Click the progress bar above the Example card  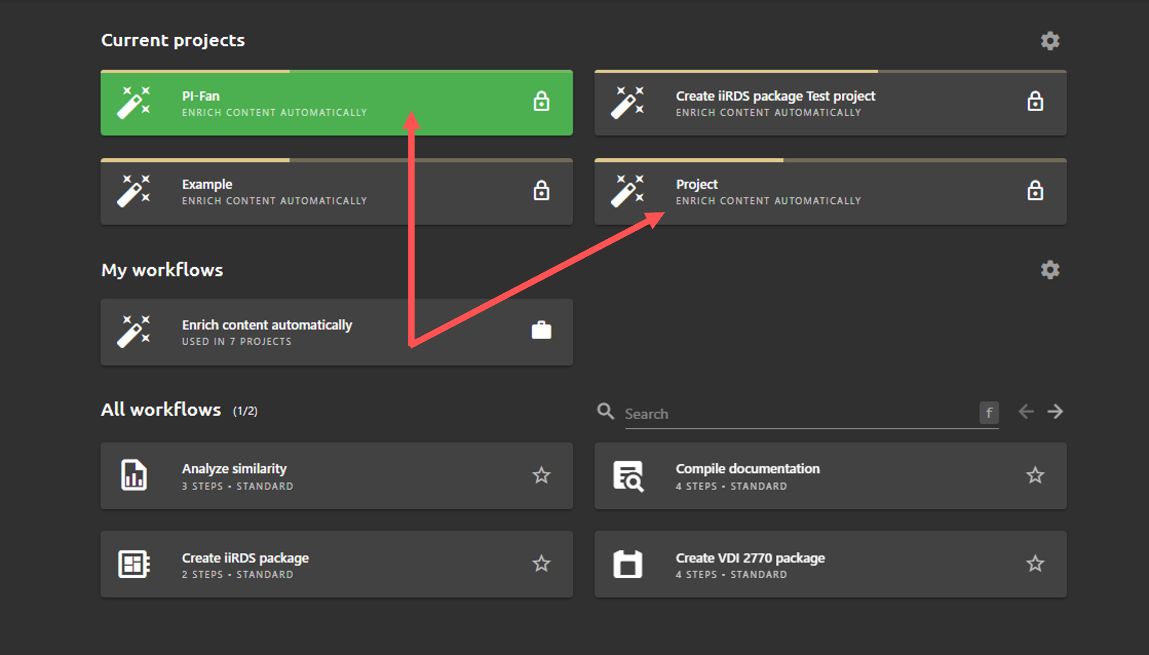[336, 160]
